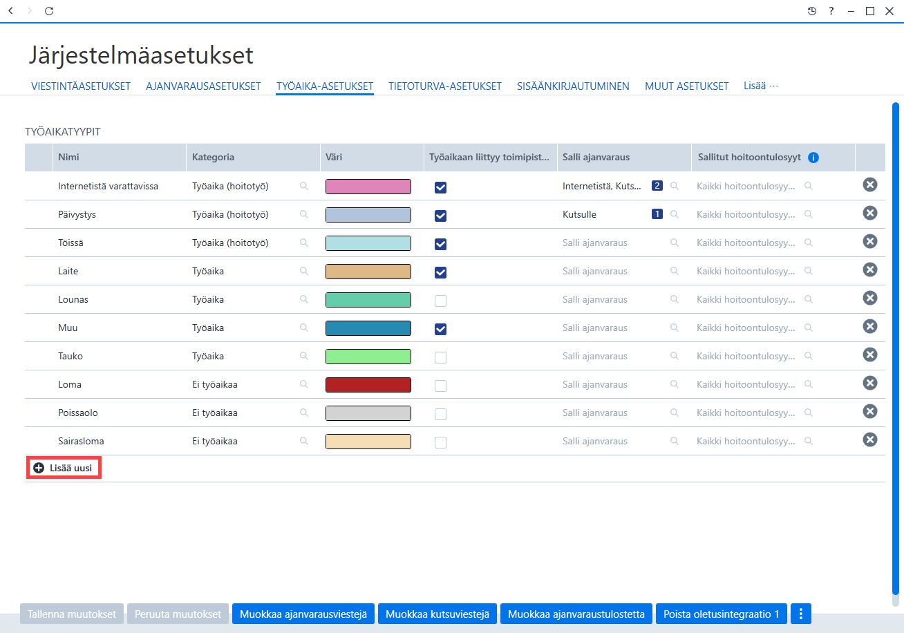Viewport: 904px width, 633px height.
Task: Open the dark red color swatch for Loma
Action: click(368, 385)
